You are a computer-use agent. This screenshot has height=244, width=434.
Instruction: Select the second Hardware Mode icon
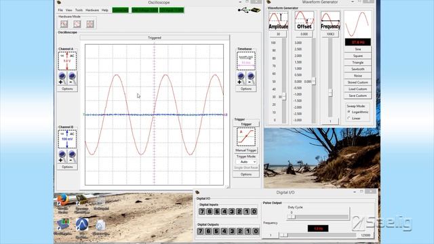point(77,24)
